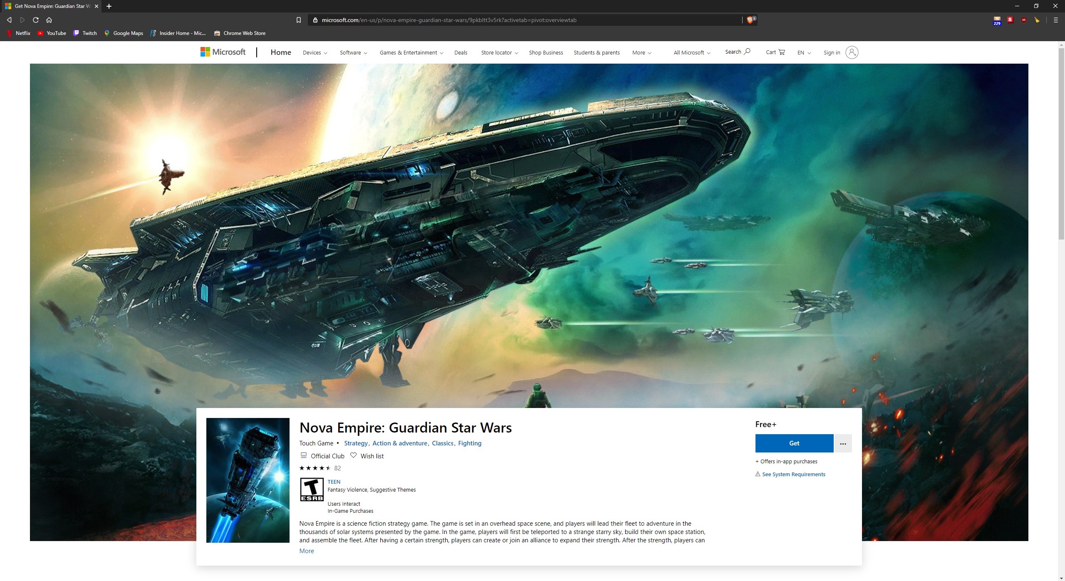Open the browser hamburger main menu
1065x581 pixels.
(x=1055, y=20)
